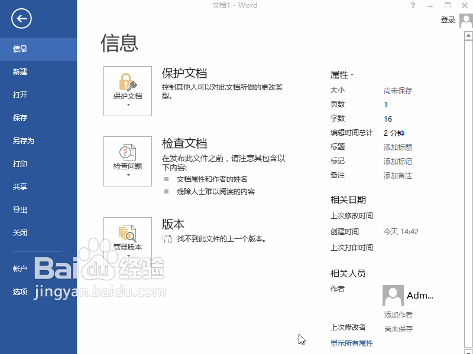Screen dimensions: 473x354
Task: Click the author Adm... avatar picture
Action: coord(393,296)
